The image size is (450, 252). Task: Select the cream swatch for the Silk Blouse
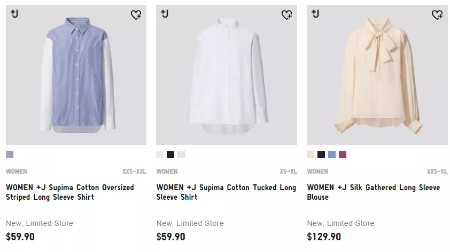pos(311,155)
